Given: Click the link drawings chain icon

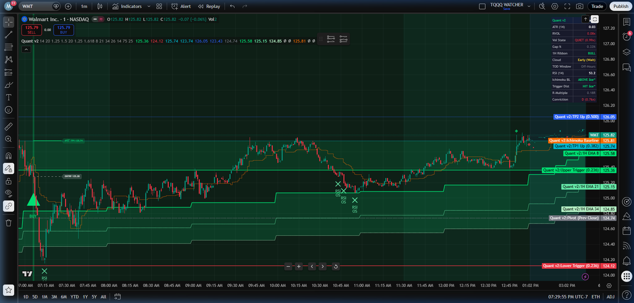Looking at the screenshot, I should coord(8,206).
